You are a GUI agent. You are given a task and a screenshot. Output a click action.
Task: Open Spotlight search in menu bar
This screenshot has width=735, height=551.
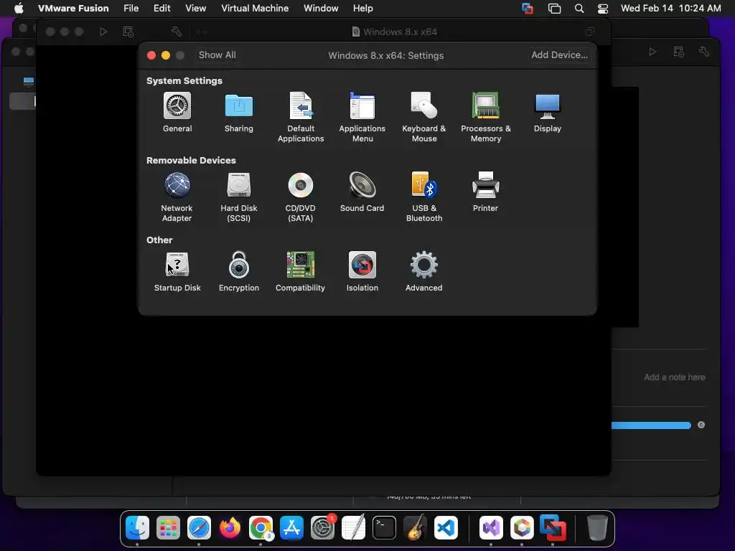point(579,9)
